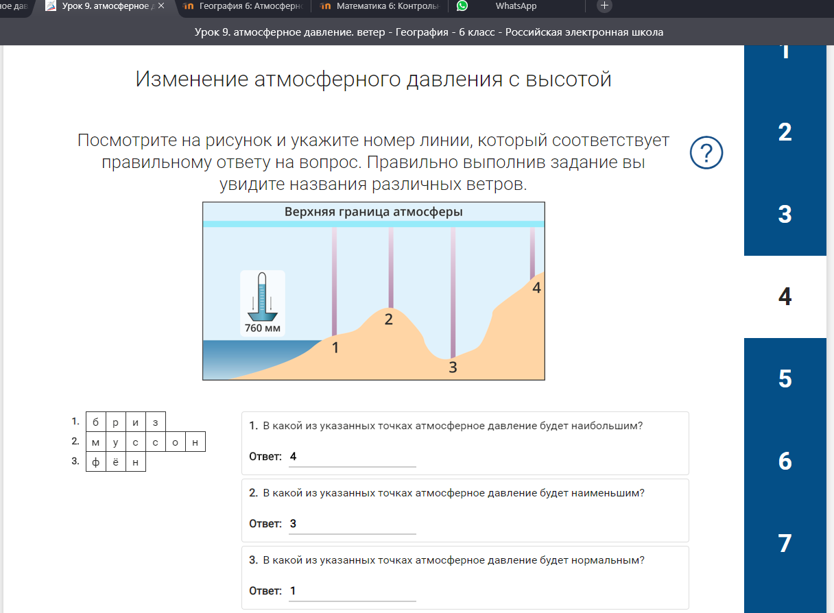Click answer field for question 1

353,457
